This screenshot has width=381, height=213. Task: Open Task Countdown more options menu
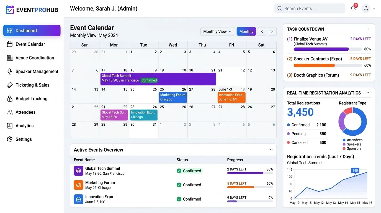coord(368,29)
